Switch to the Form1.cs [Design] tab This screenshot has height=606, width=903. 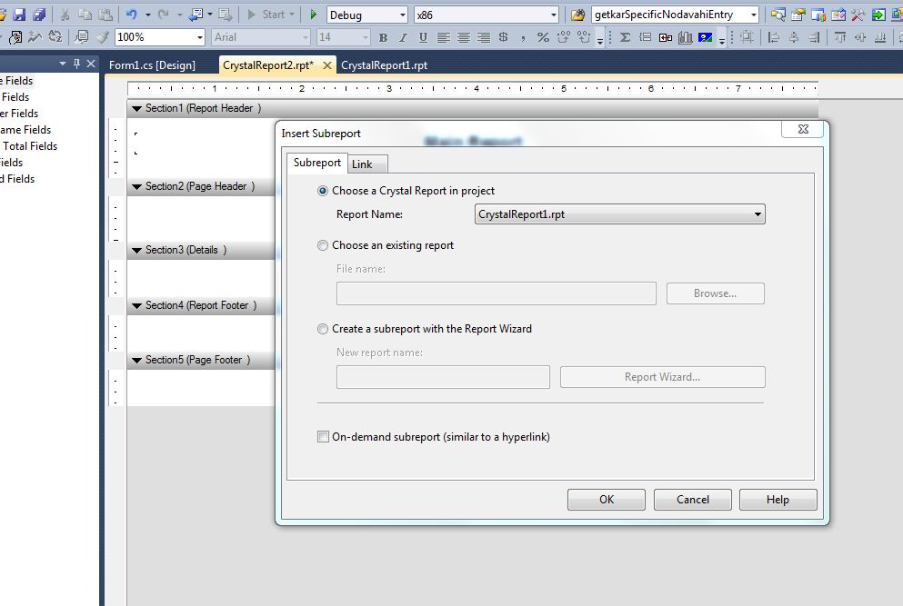tap(152, 65)
